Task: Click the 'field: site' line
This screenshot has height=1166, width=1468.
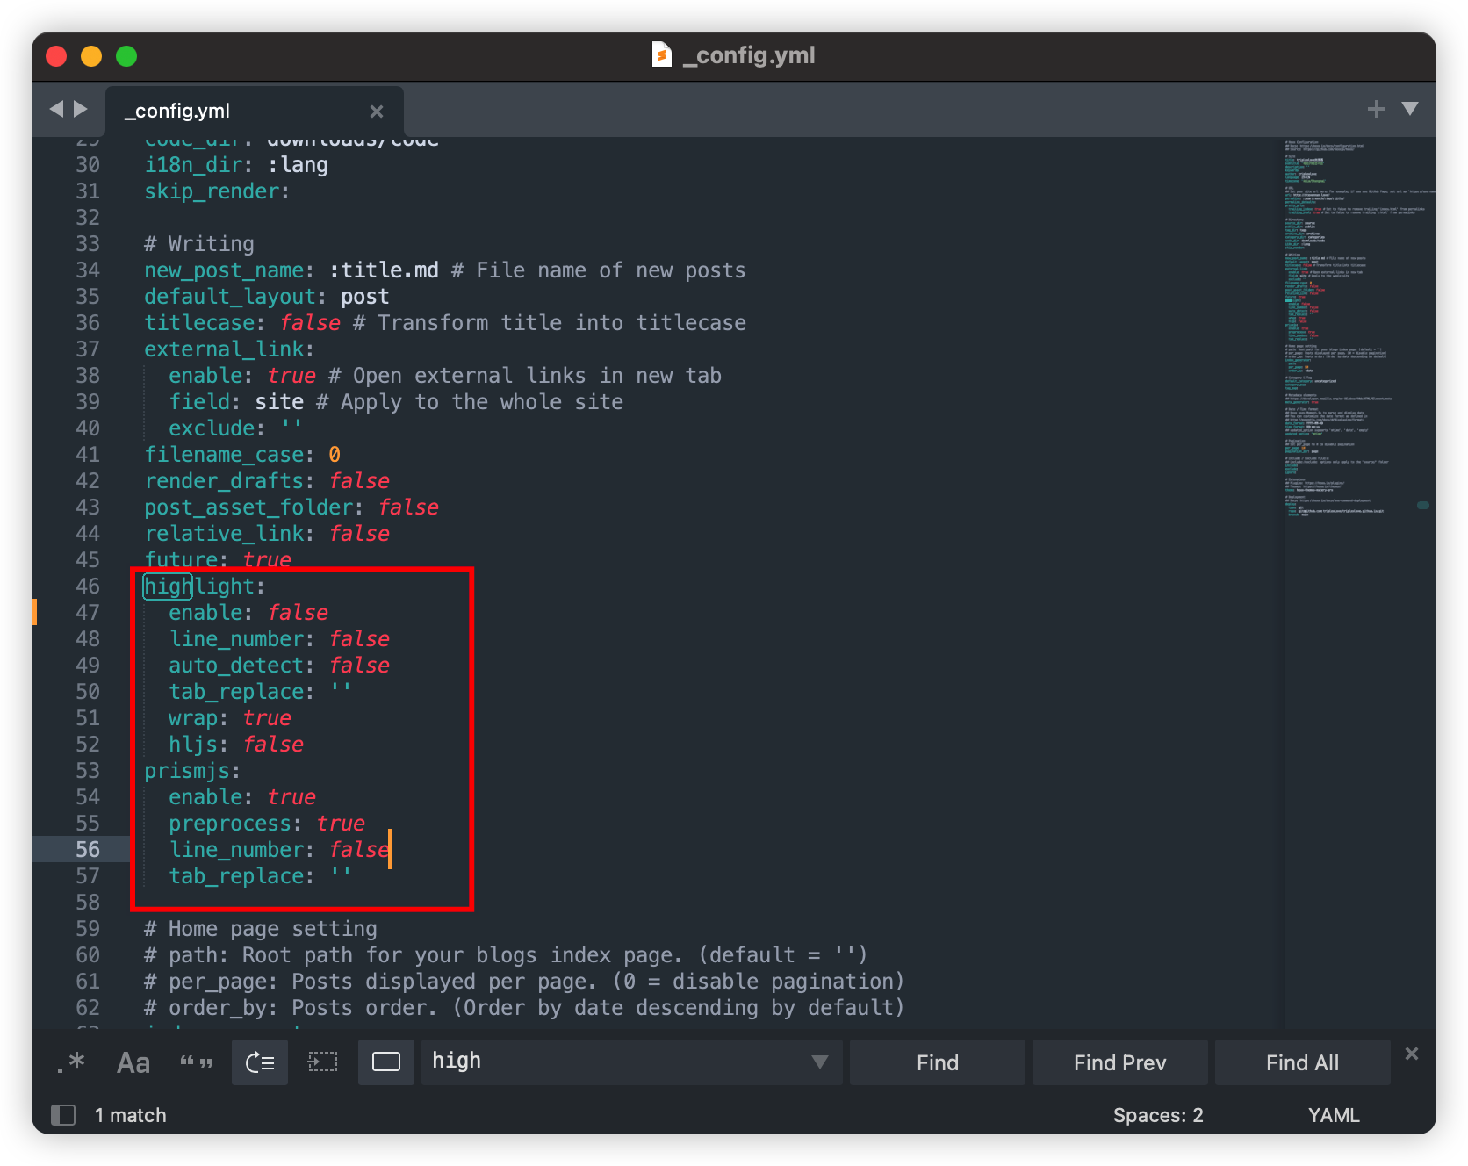Action: pyautogui.click(x=236, y=402)
